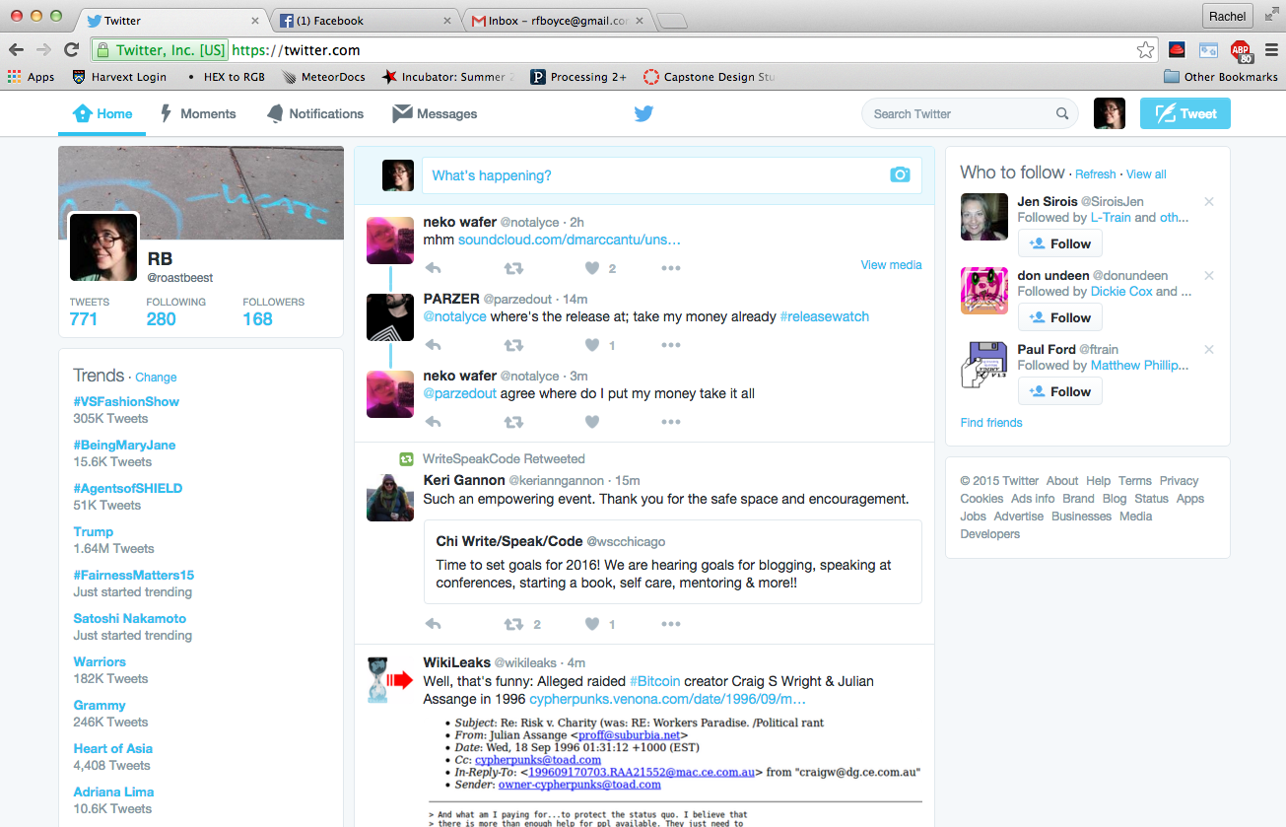
Task: Click the Twitter bird logo in the top bar
Action: pyautogui.click(x=643, y=113)
